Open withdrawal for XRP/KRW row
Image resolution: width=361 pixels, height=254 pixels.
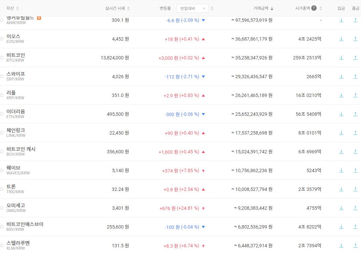[x=355, y=95]
